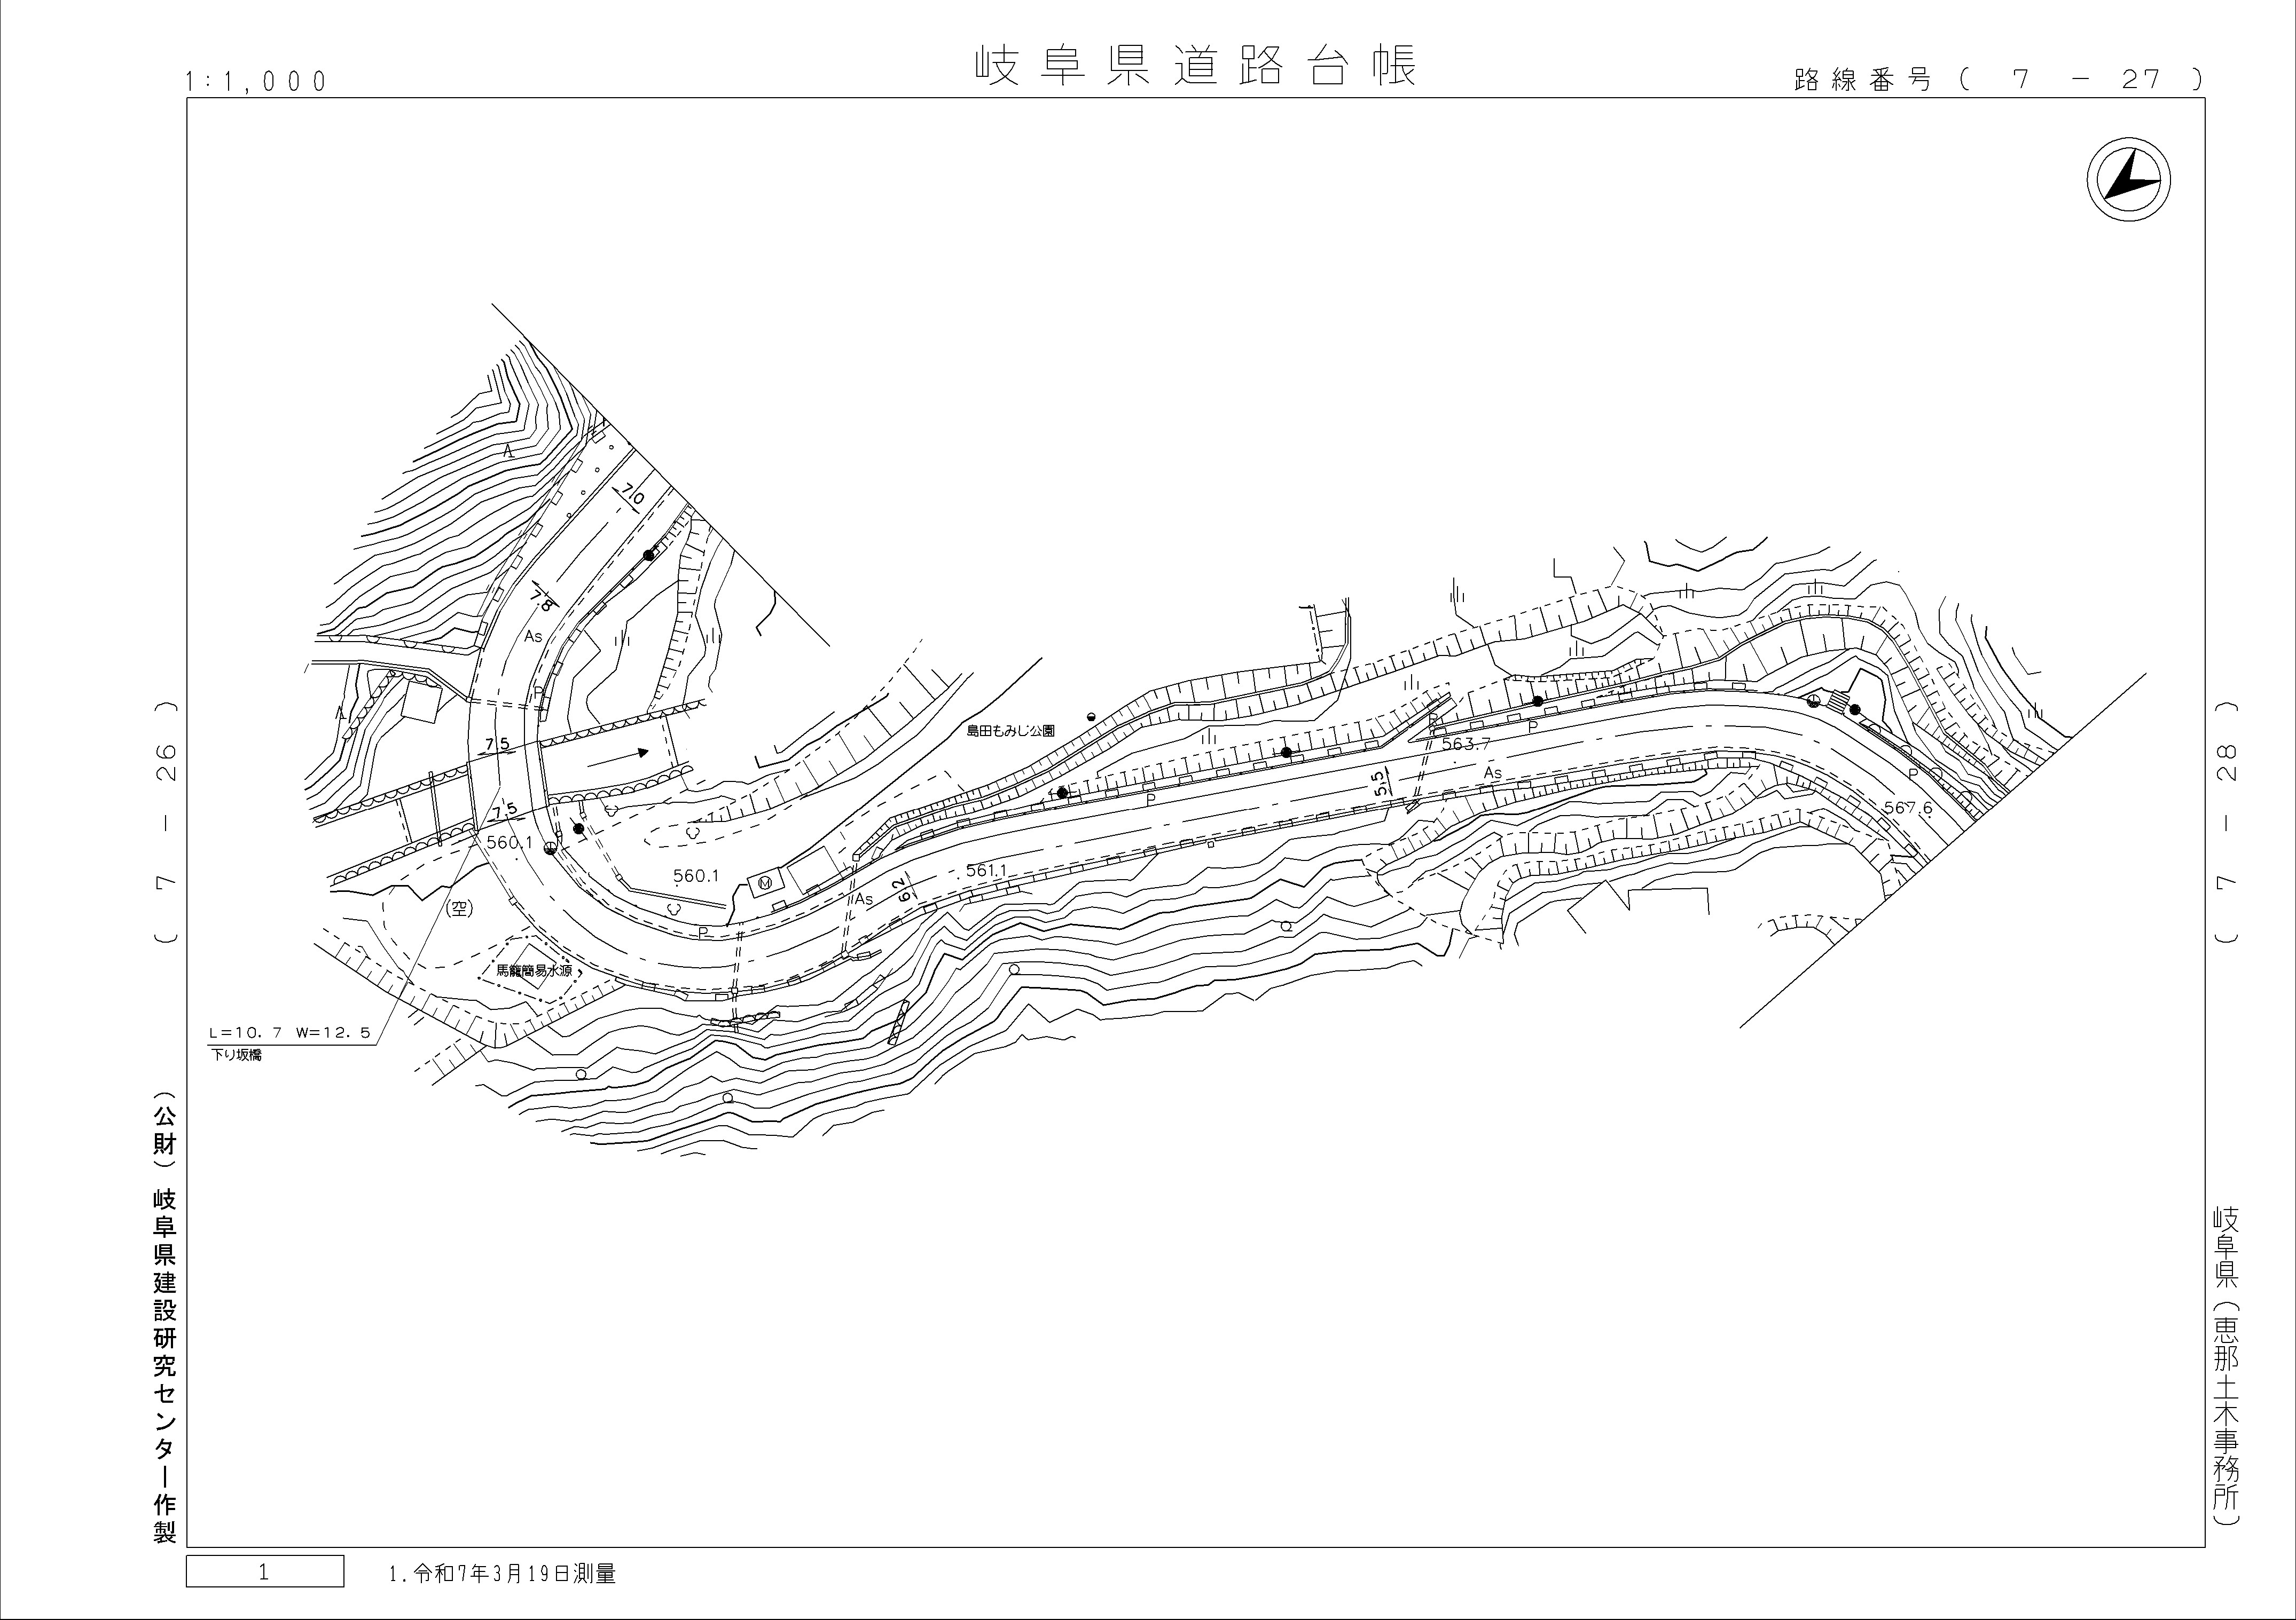Click bridge dimensions L=10.7 W=12.5 text
Screen dimensions: 2296x1620
289,1031
